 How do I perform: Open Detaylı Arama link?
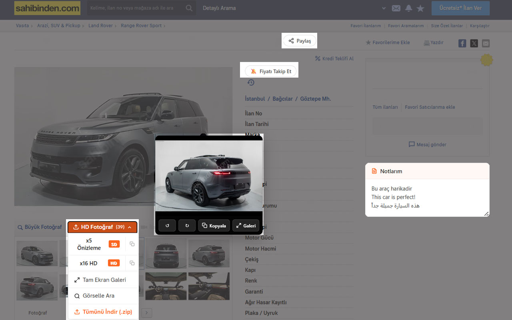pyautogui.click(x=219, y=8)
